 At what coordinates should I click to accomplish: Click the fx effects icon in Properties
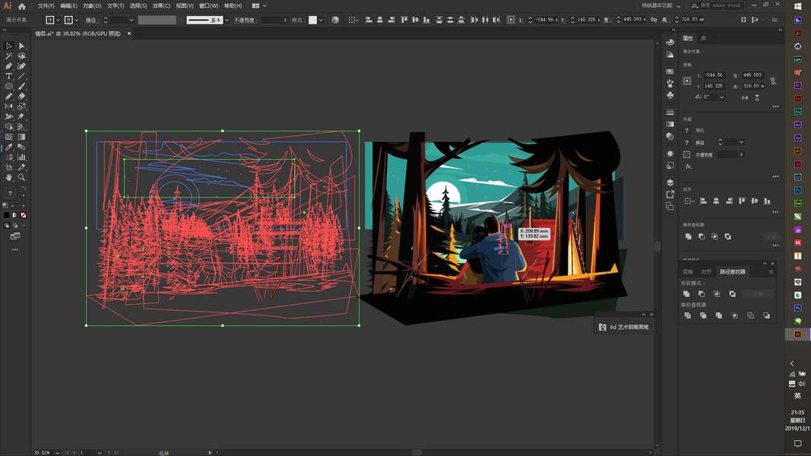689,166
